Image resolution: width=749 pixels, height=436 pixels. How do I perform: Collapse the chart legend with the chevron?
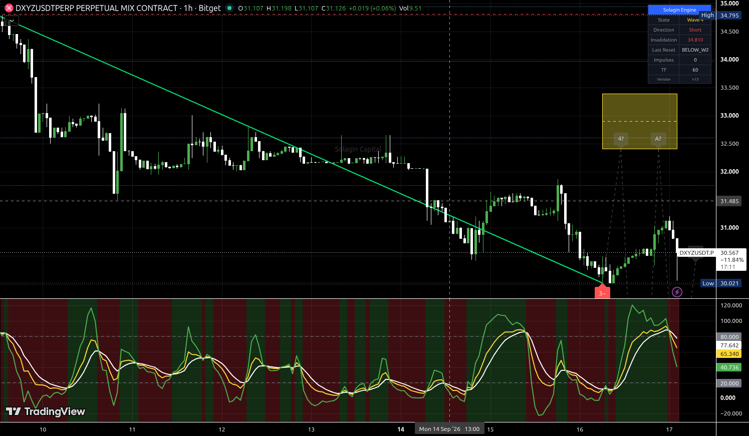point(11,21)
